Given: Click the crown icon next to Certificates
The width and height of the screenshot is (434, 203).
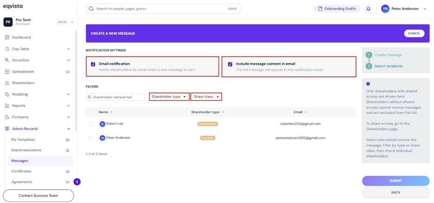Looking at the screenshot, I should coord(68,171).
